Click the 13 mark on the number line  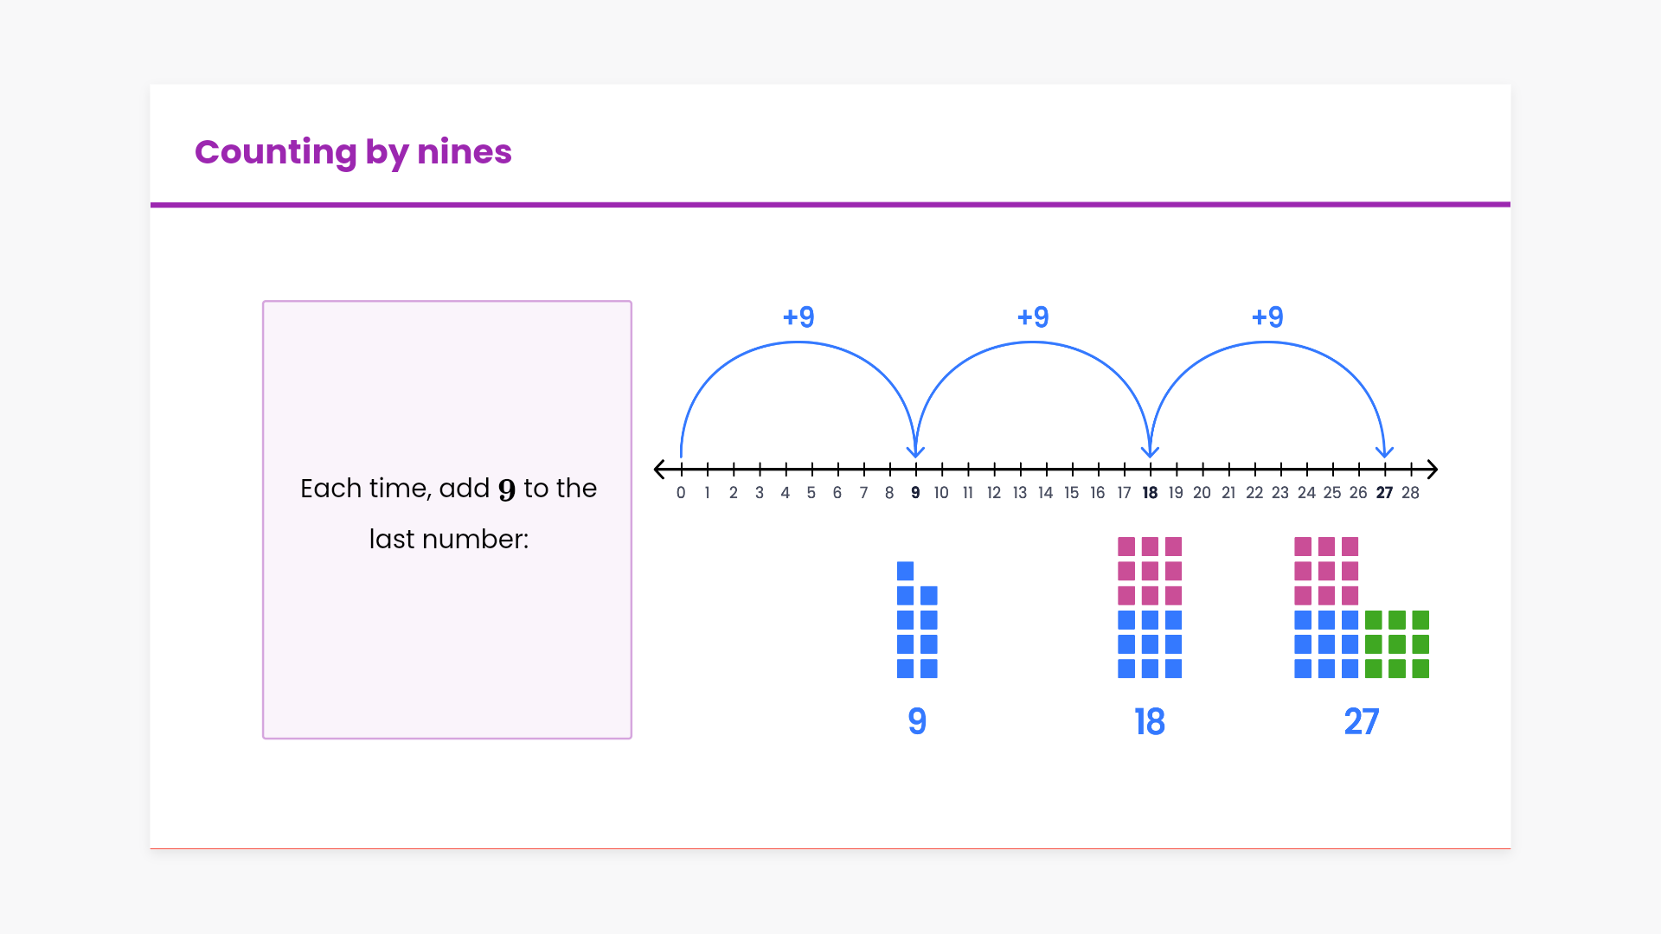1020,493
